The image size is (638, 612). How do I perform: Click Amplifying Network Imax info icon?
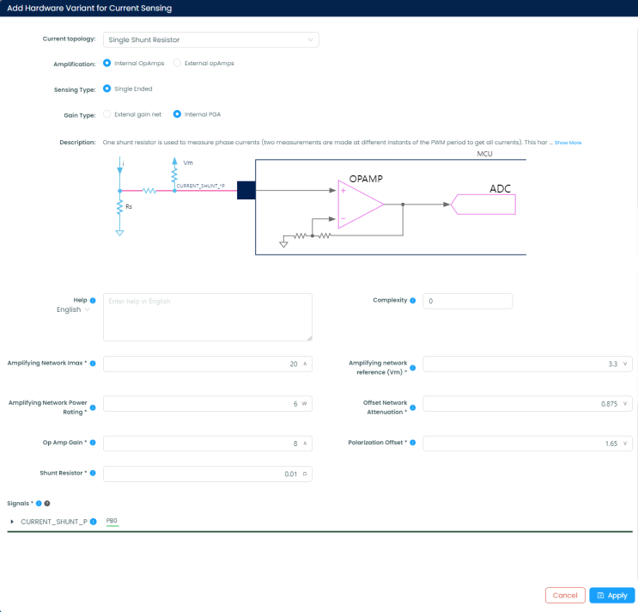coord(93,364)
